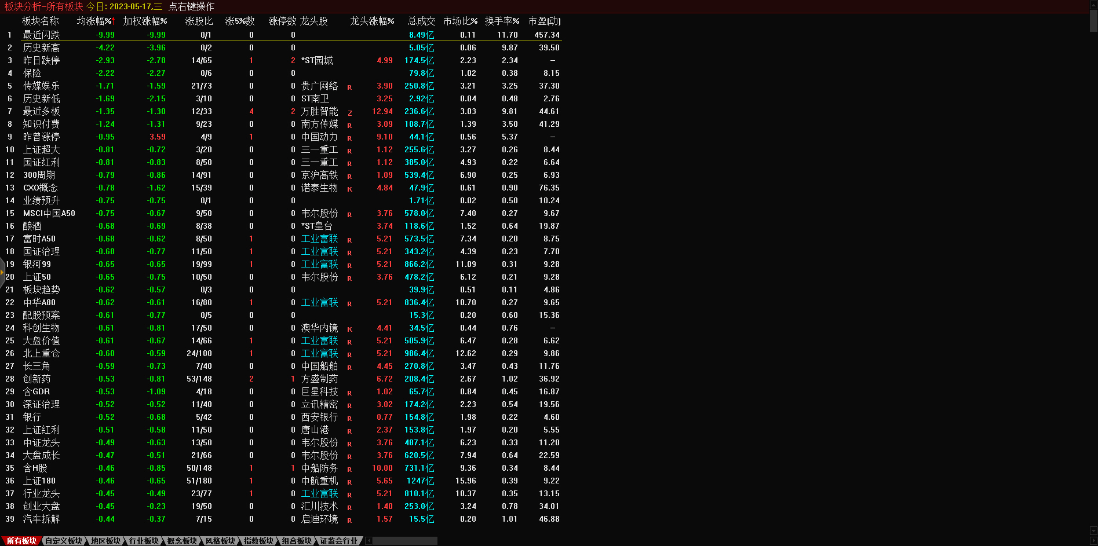The image size is (1098, 546).
Task: Click scroll-up arrow of vertical scrollbar
Action: click(1093, 4)
